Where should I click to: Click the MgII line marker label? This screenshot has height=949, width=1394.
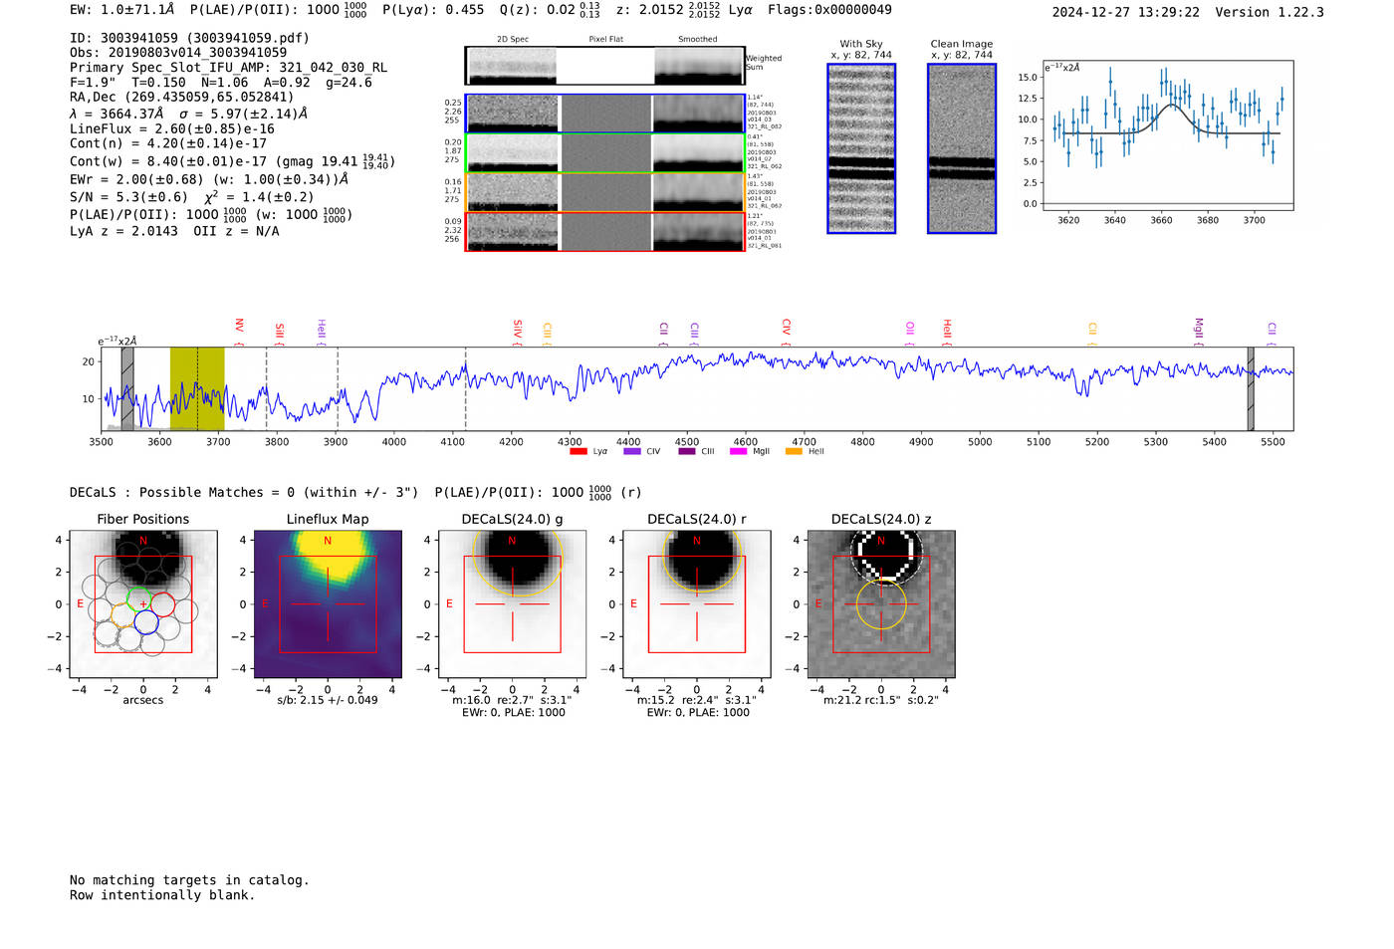(x=1199, y=331)
